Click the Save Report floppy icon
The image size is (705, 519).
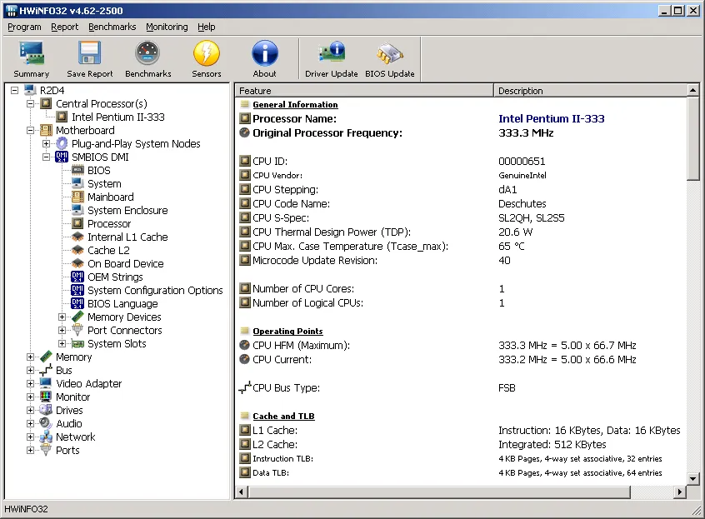tap(89, 53)
